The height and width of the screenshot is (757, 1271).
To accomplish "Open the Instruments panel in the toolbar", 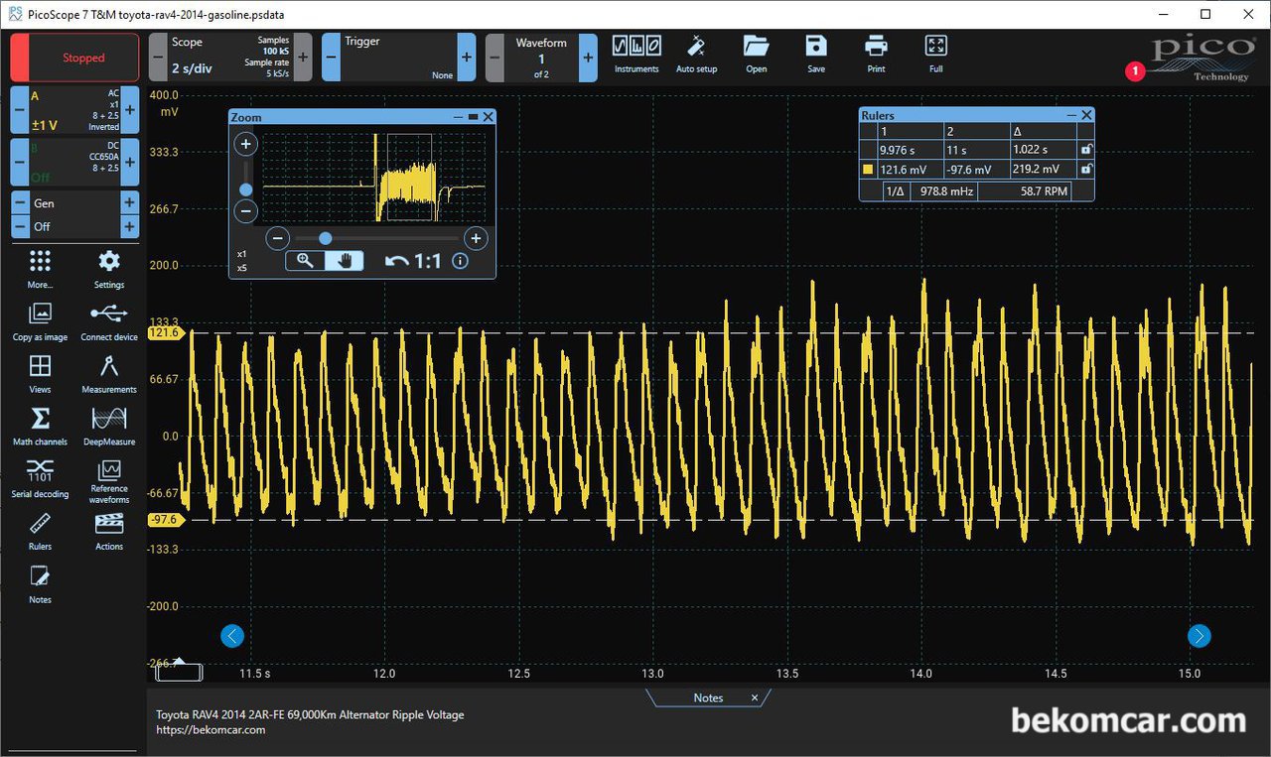I will coord(636,54).
